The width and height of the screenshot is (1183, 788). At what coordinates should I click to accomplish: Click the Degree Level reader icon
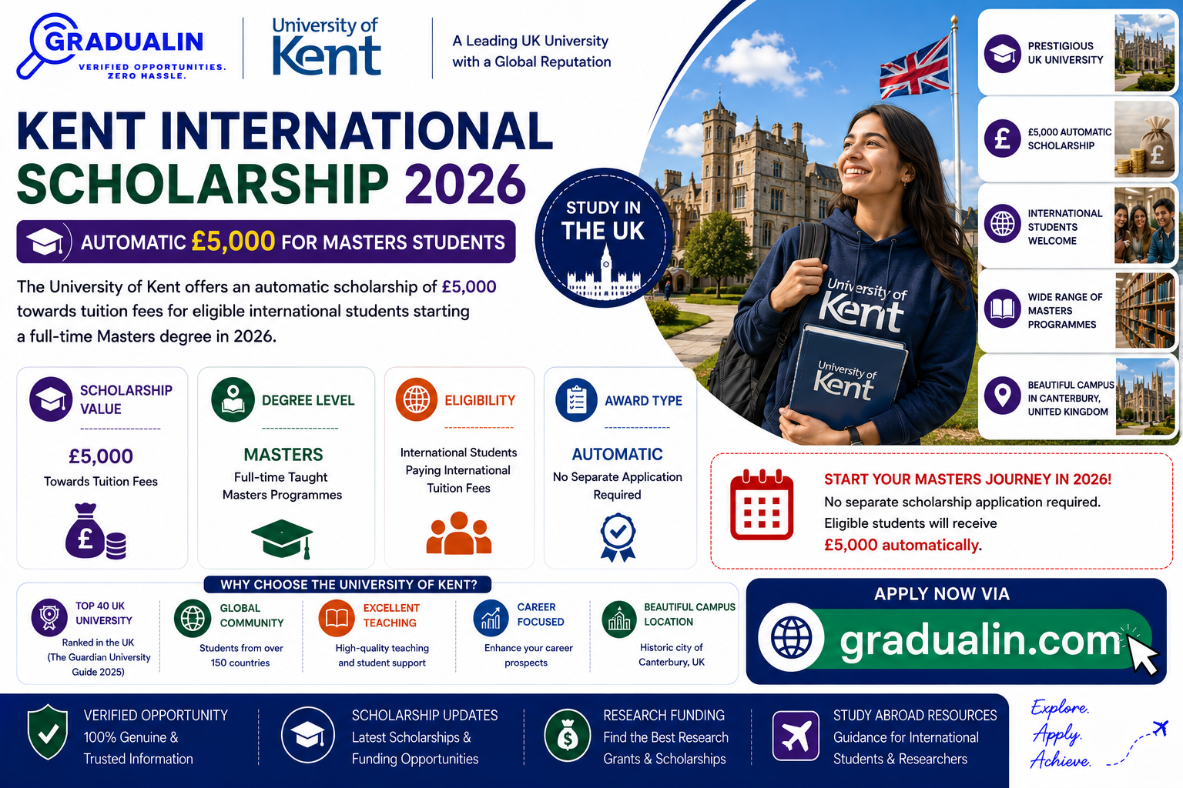click(233, 399)
